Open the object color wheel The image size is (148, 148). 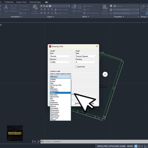tap(111, 6)
